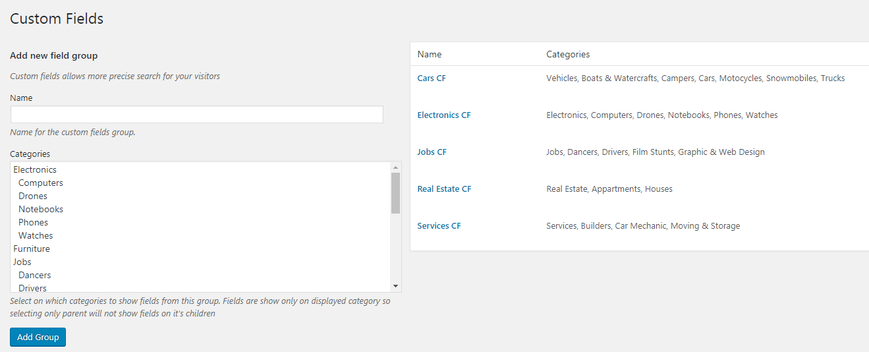This screenshot has height=352, width=869.
Task: Choose Drones from the categories list
Action: point(33,196)
